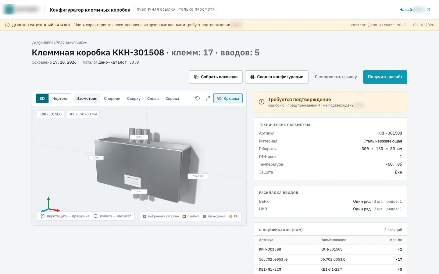Select the Спереди view tab
This screenshot has height=274, width=439.
point(112,98)
